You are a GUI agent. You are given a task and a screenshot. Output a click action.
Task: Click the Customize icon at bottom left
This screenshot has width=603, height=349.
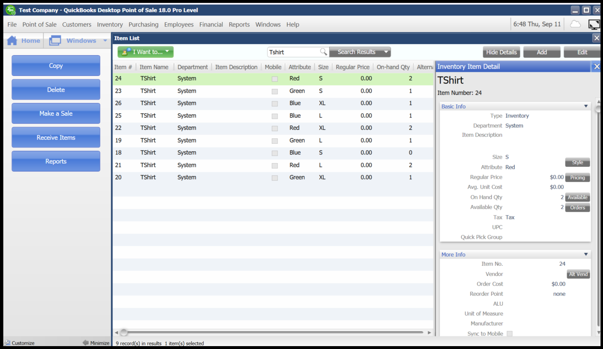(x=7, y=343)
